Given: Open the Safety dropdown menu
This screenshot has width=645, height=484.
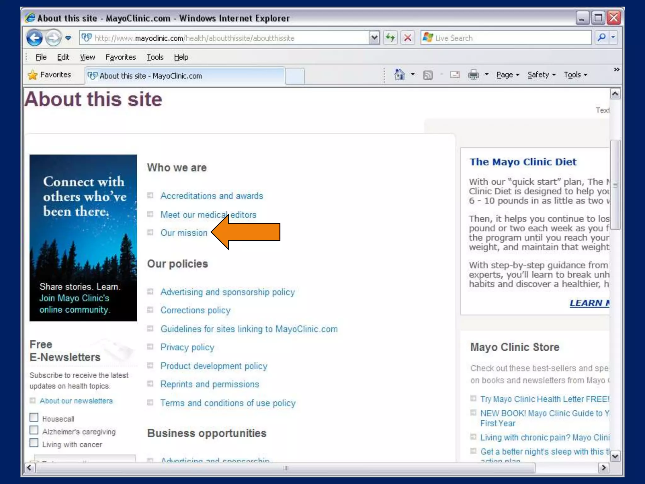Looking at the screenshot, I should click(541, 75).
